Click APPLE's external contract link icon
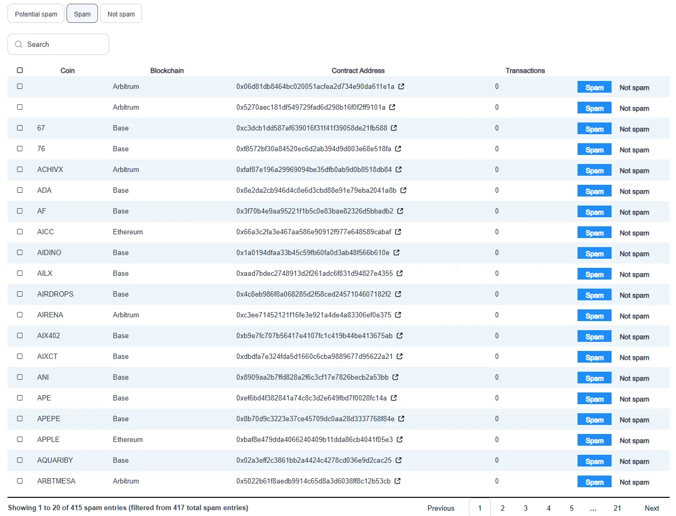Screen dimensions: 676x516 click(401, 440)
